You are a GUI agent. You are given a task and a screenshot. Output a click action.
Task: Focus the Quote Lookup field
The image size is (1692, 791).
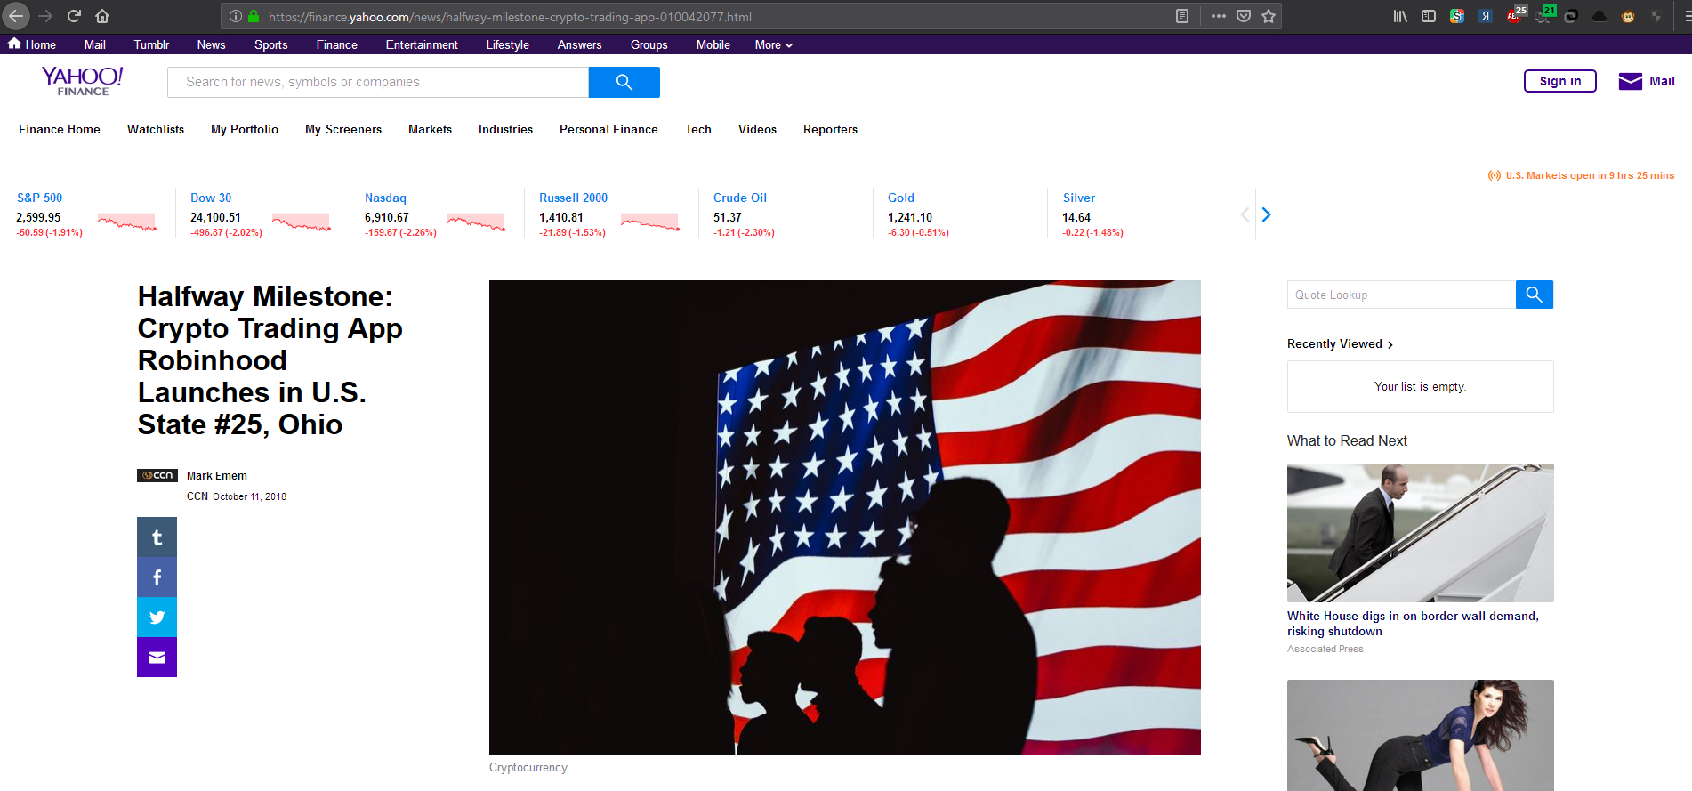click(1400, 295)
